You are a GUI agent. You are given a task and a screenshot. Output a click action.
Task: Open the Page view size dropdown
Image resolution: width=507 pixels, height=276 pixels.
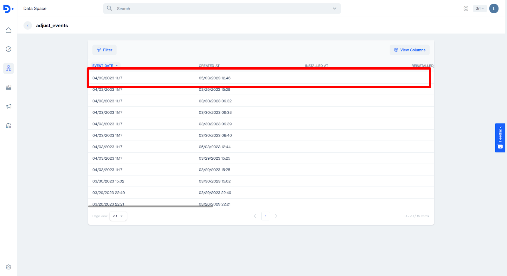118,216
